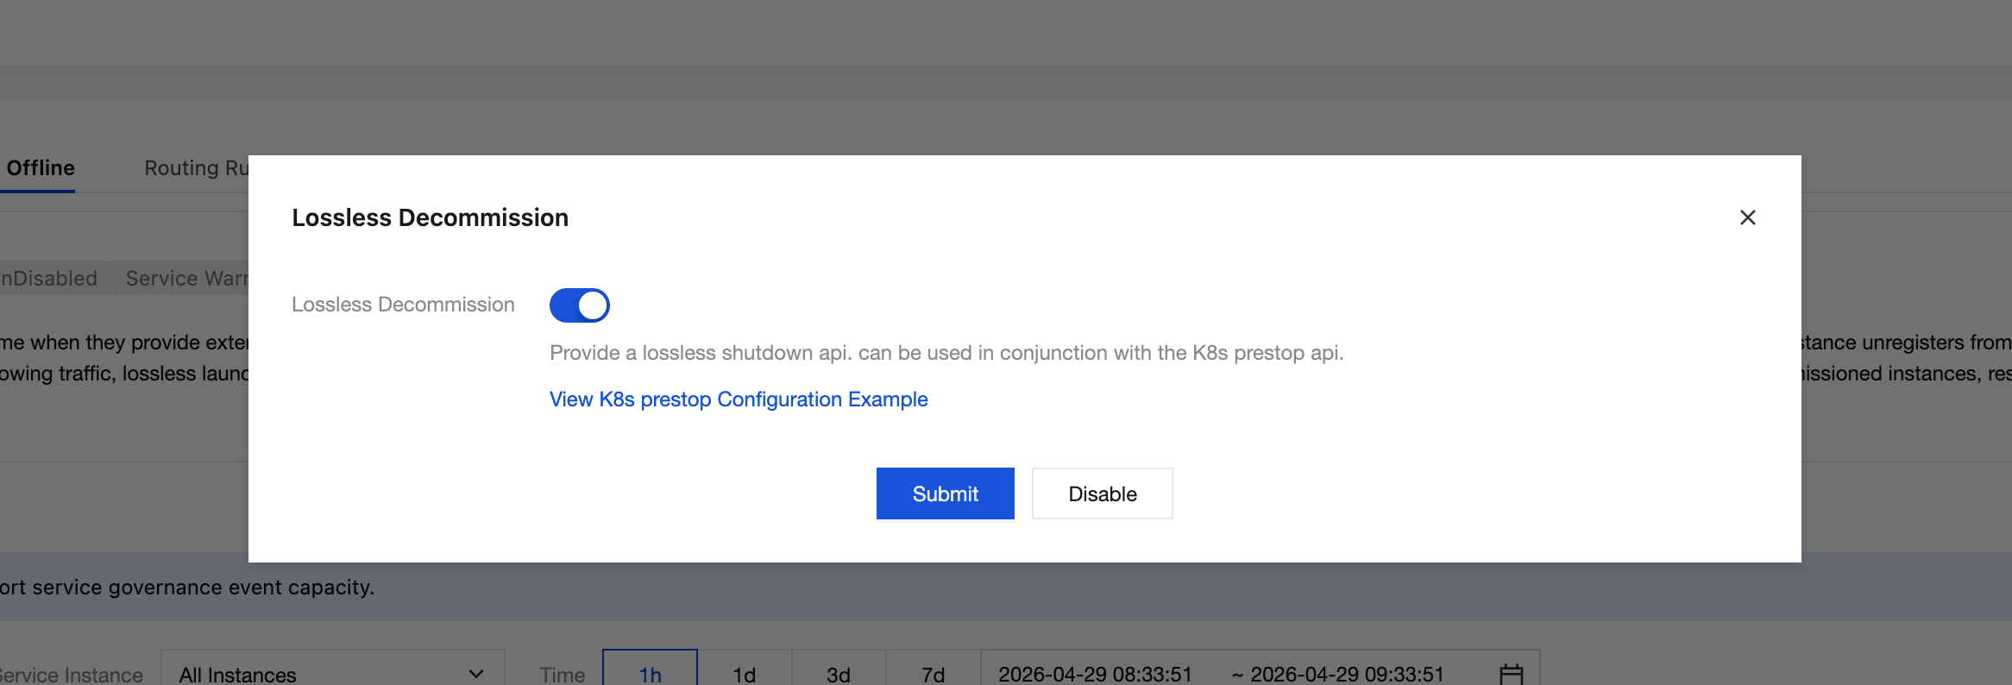The width and height of the screenshot is (2012, 685).
Task: Select the …nDisabled sub-tab
Action: 50,279
